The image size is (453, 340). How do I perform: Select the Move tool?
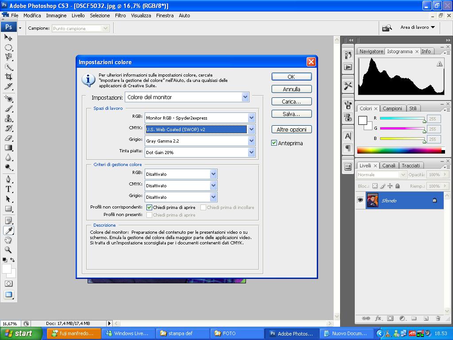(x=8, y=38)
